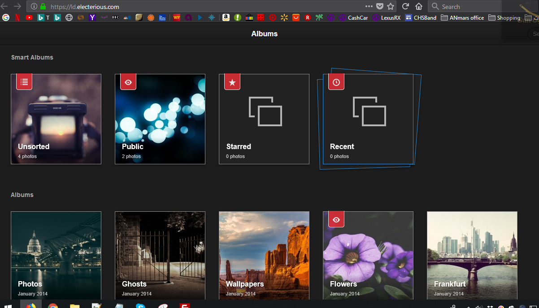Click the clock badge on Recent album

[x=336, y=82]
